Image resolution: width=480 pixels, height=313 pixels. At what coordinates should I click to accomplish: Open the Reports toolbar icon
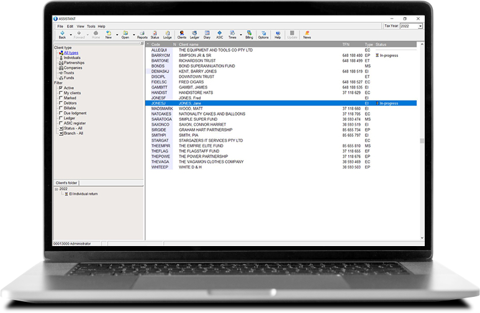(x=142, y=35)
